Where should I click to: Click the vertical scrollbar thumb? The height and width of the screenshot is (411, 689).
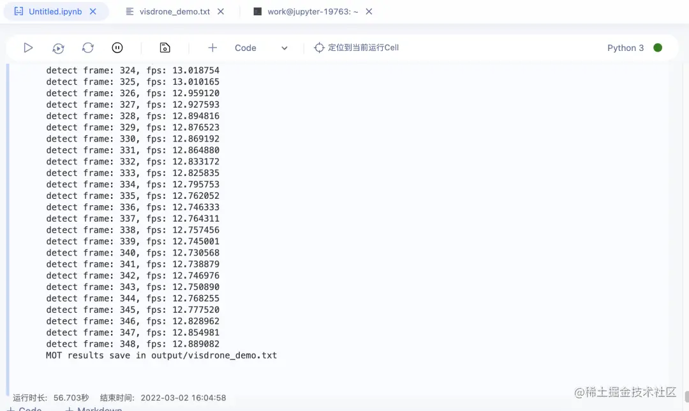click(x=686, y=396)
